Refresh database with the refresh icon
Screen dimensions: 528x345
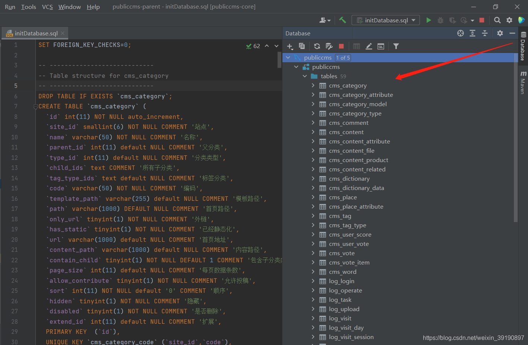pyautogui.click(x=317, y=46)
